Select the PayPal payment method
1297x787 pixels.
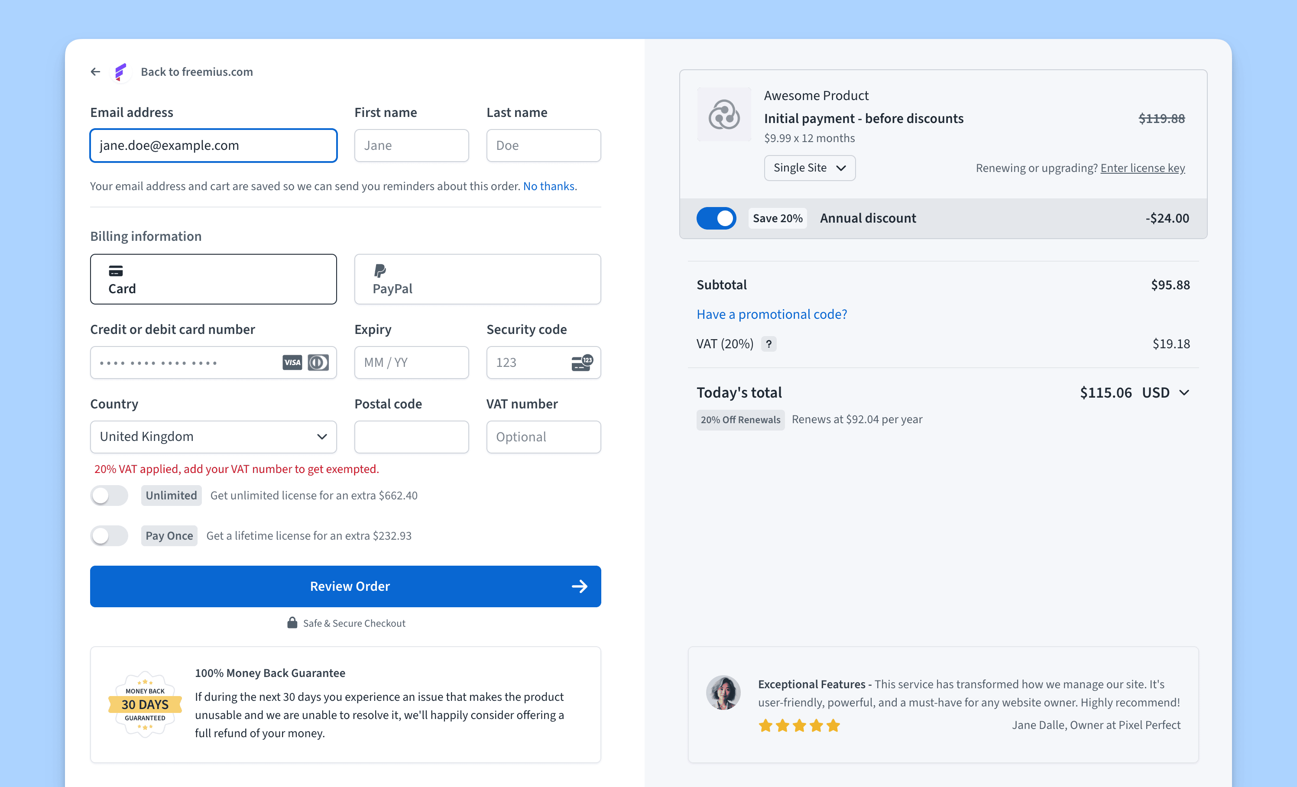click(477, 279)
